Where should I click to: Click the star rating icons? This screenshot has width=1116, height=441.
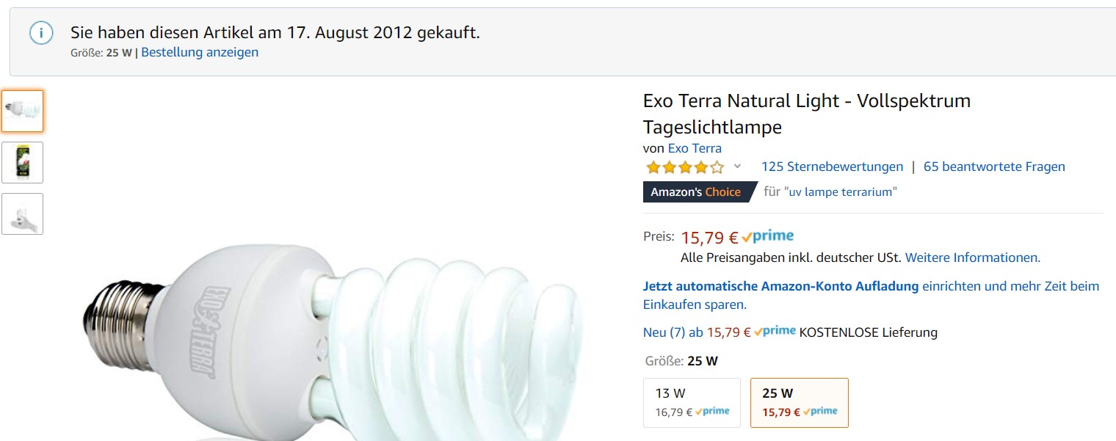tap(684, 167)
